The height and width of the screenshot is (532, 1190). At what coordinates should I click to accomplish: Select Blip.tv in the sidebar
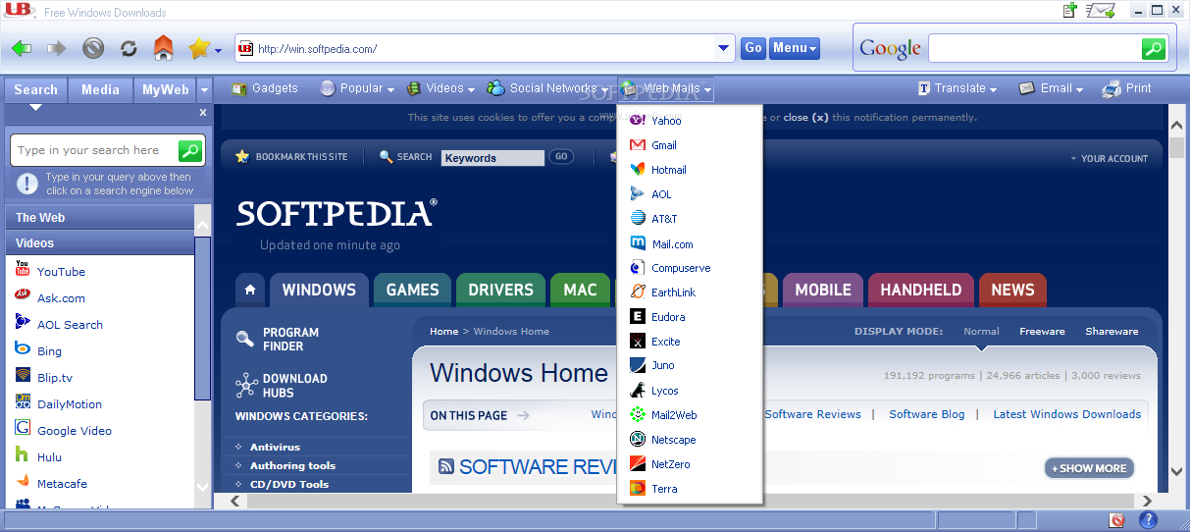pos(55,378)
